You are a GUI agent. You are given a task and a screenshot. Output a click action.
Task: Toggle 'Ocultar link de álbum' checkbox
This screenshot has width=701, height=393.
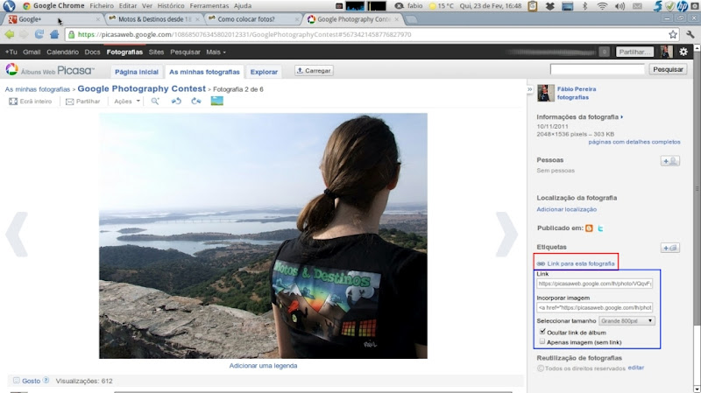point(542,332)
